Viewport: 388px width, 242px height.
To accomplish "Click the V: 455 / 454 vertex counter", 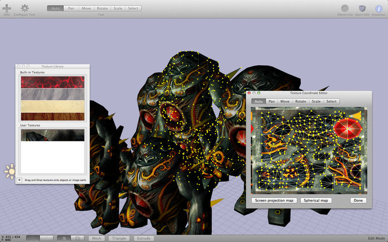I will [11, 237].
